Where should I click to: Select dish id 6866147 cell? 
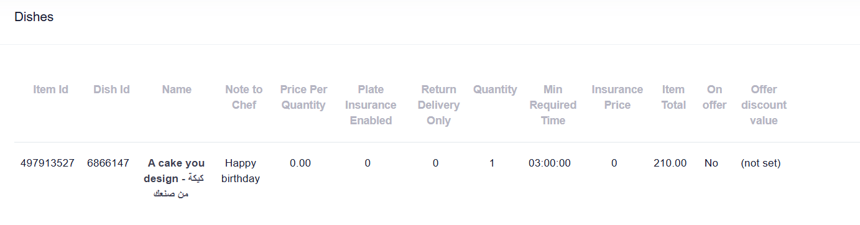pos(108,163)
